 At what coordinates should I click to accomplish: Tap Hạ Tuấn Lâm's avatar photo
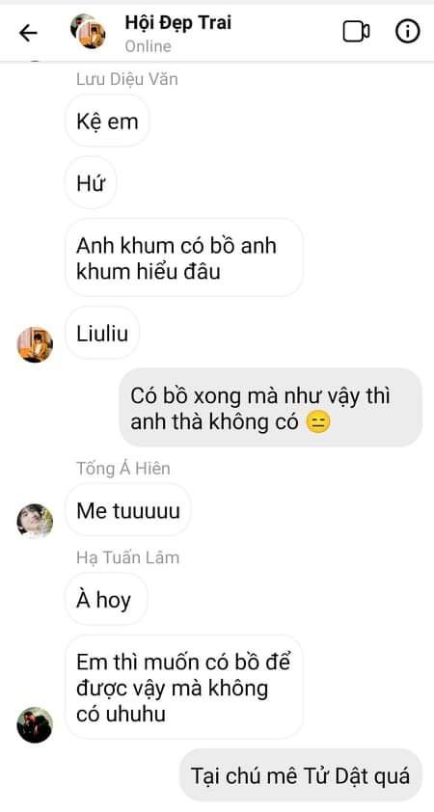pos(35,724)
